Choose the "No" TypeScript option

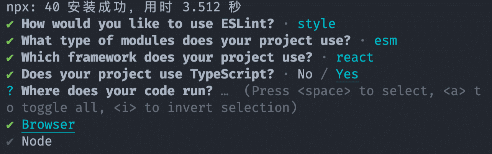coord(305,74)
